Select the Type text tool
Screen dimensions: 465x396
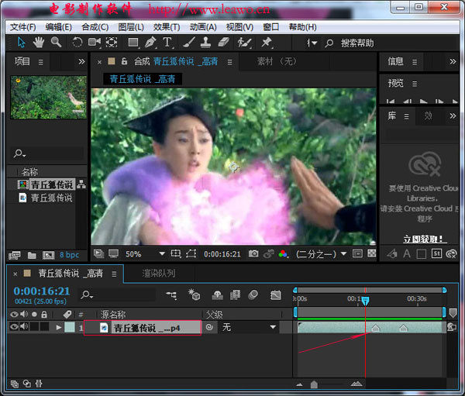[x=167, y=43]
